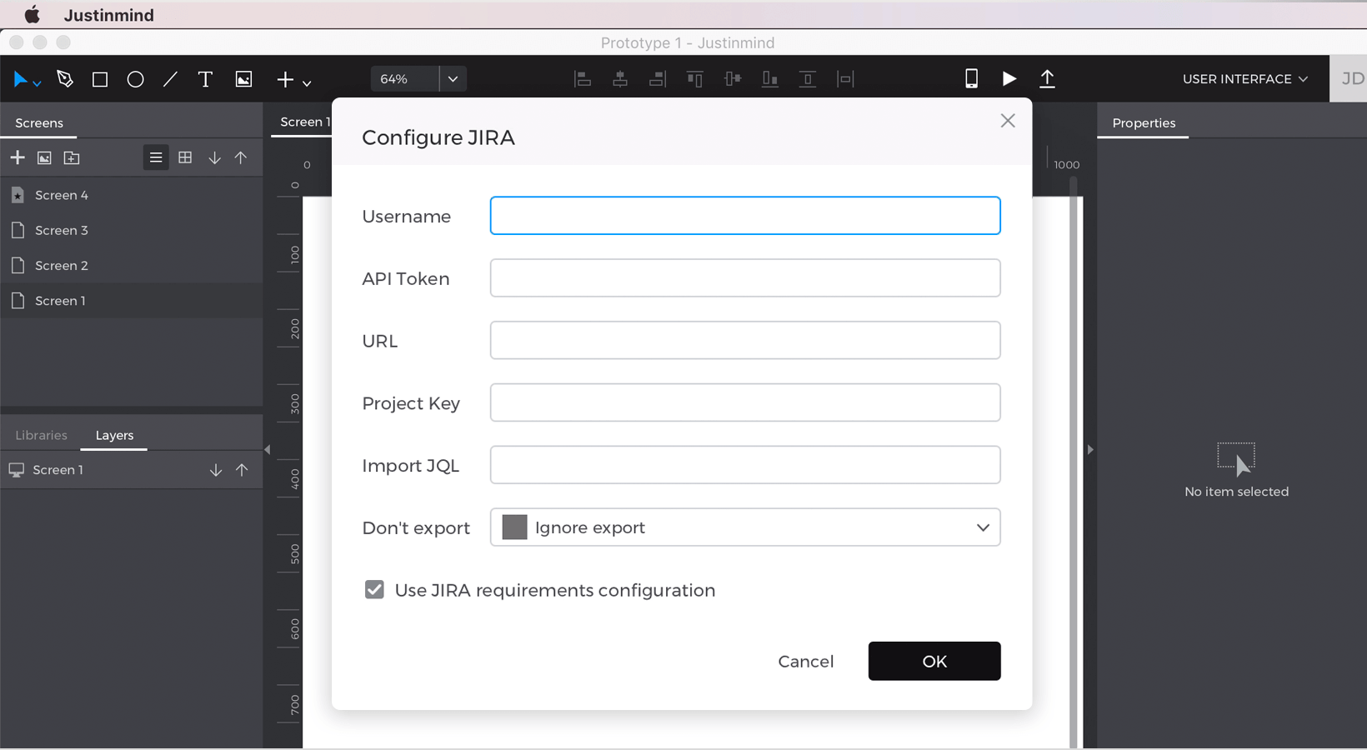1367x750 pixels.
Task: Open the Screens panel tab
Action: (x=39, y=122)
